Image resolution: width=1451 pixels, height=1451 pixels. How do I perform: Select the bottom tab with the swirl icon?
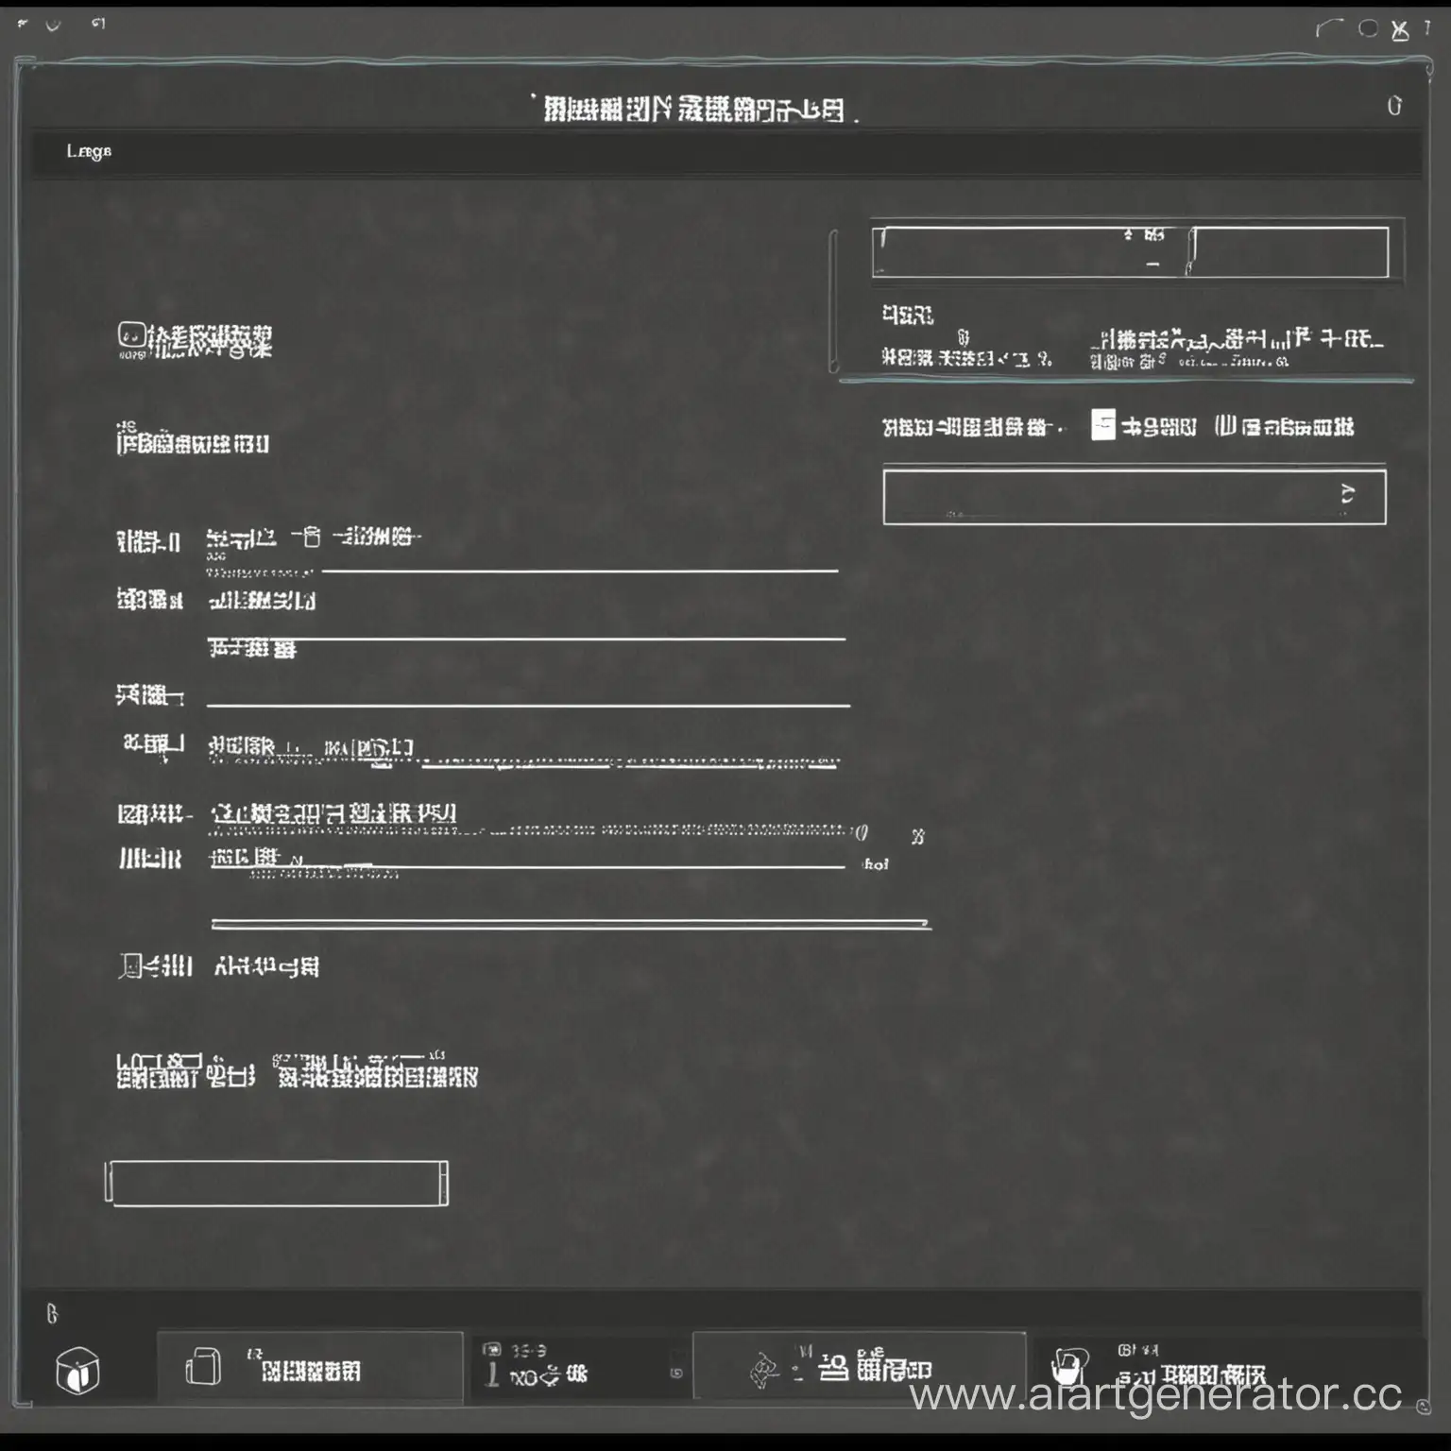[859, 1367]
